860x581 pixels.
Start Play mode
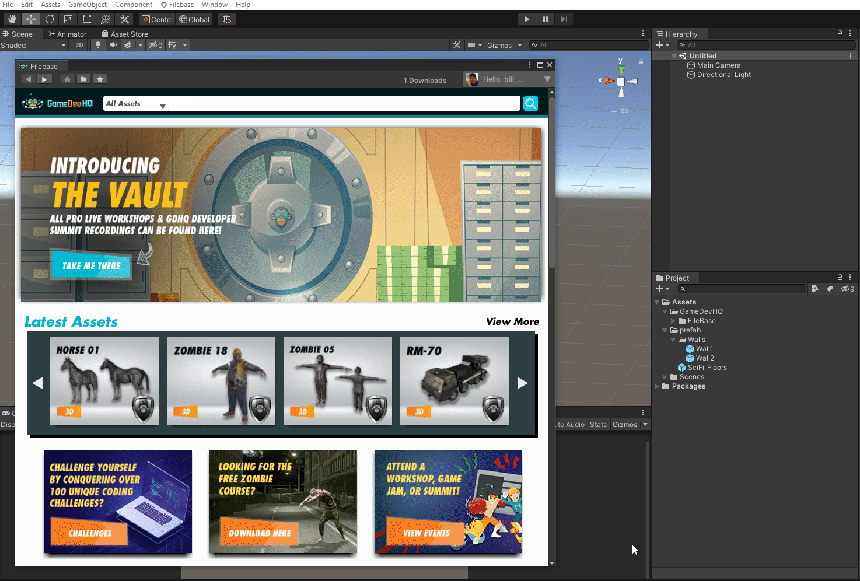pos(526,19)
